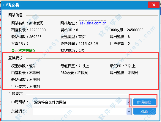Open the iask.sina.com.cn website link
The image size is (161, 122).
tap(92, 23)
